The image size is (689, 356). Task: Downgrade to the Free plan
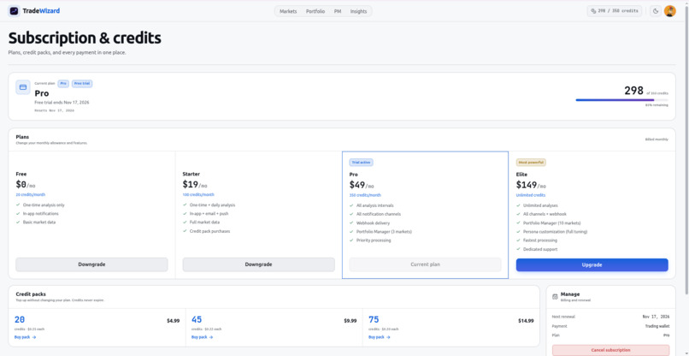click(91, 264)
